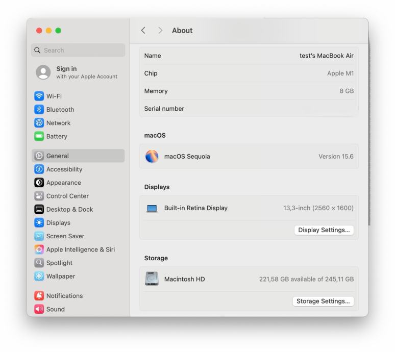Select Screen Saver label in sidebar
Screen dimensions: 395x352
tap(65, 236)
